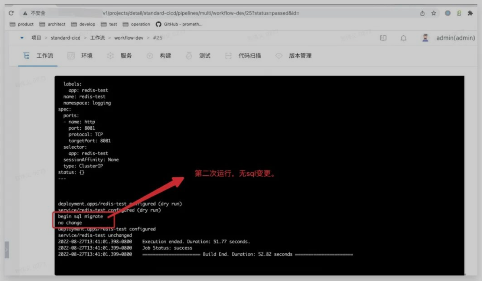Bookmark this page with the star icon
The width and height of the screenshot is (482, 281).
pos(434,13)
